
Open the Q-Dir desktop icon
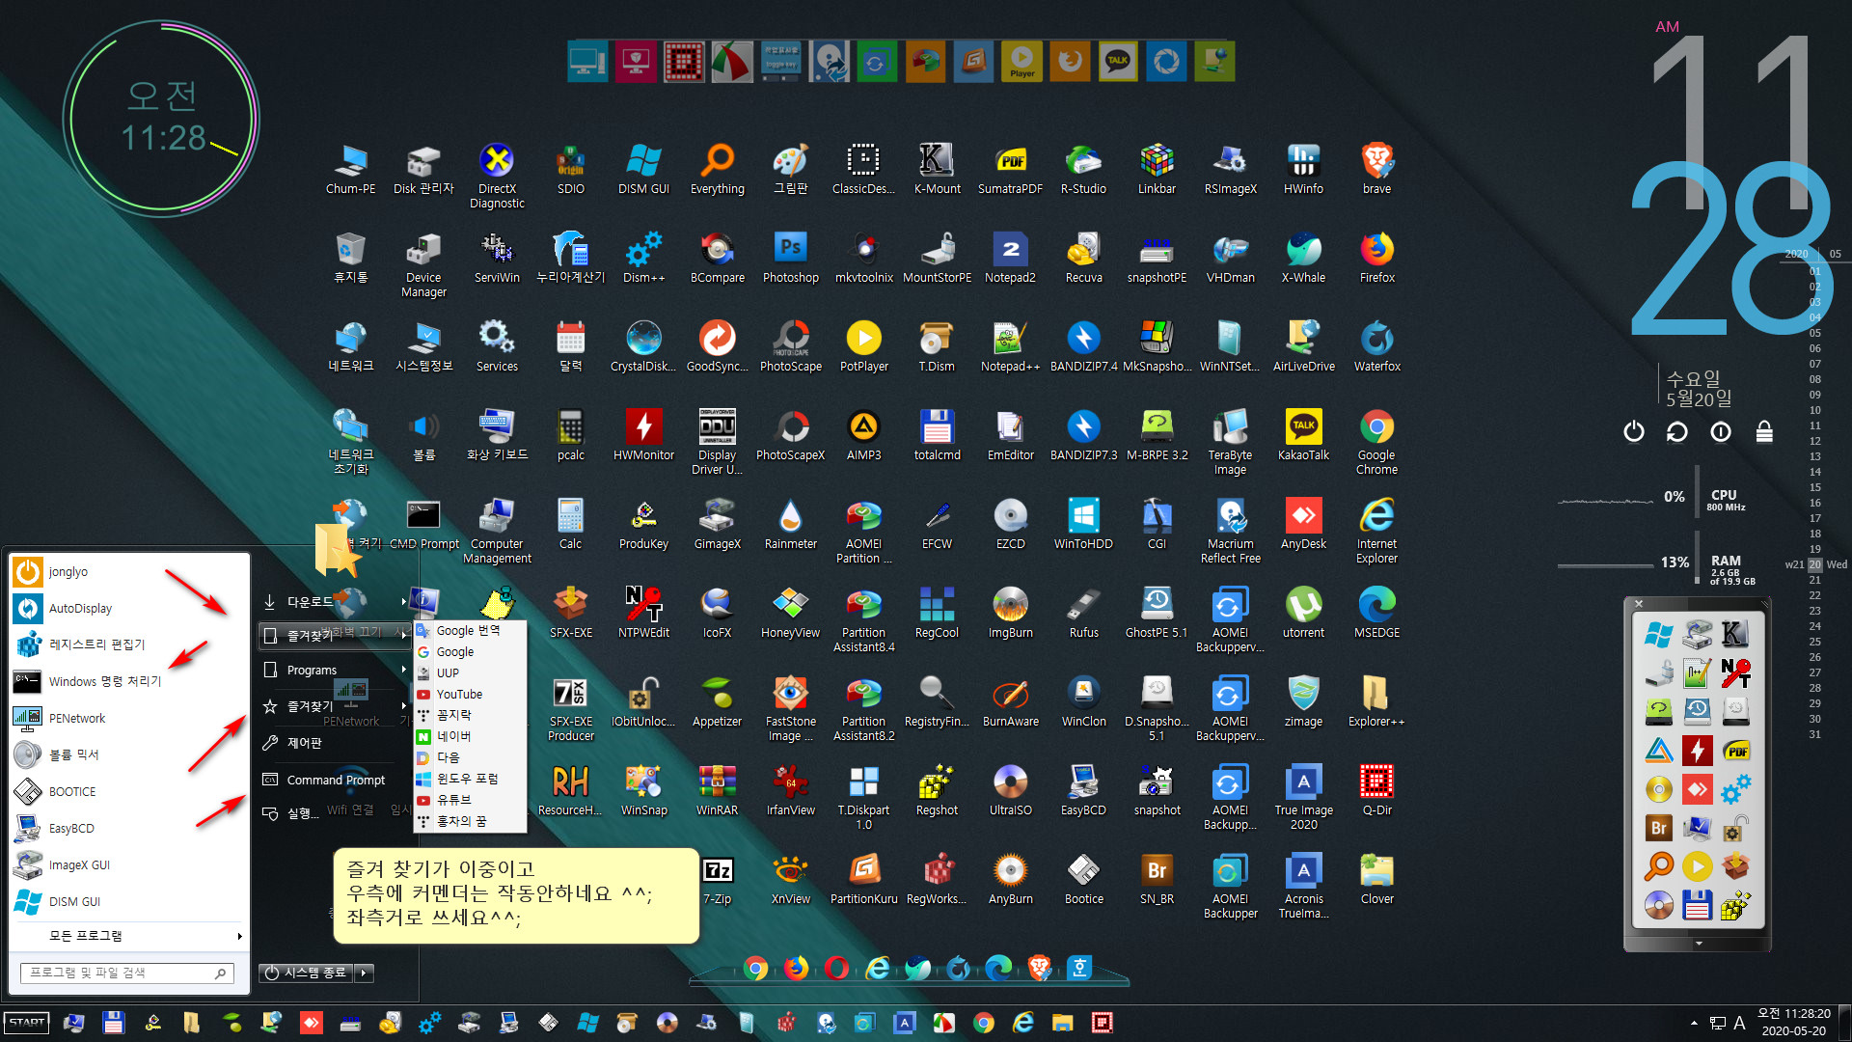1376,790
